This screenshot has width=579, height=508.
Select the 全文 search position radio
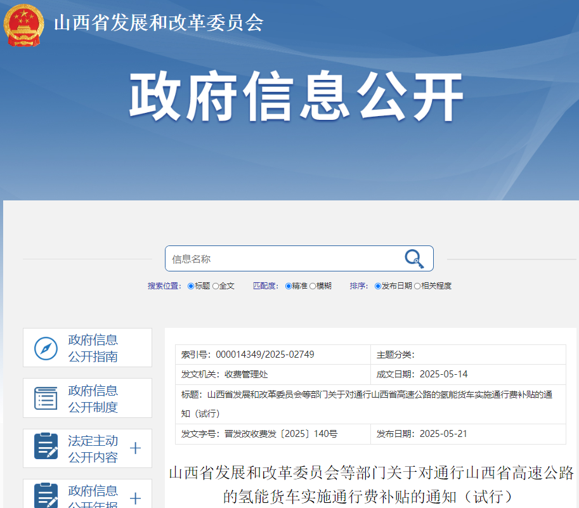(216, 287)
